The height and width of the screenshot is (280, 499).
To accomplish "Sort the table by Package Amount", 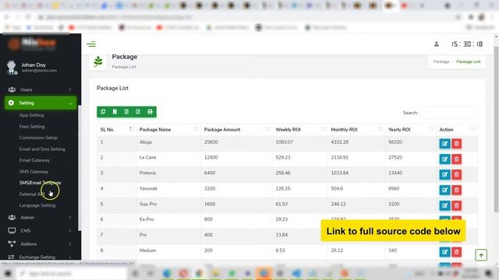I will [236, 130].
